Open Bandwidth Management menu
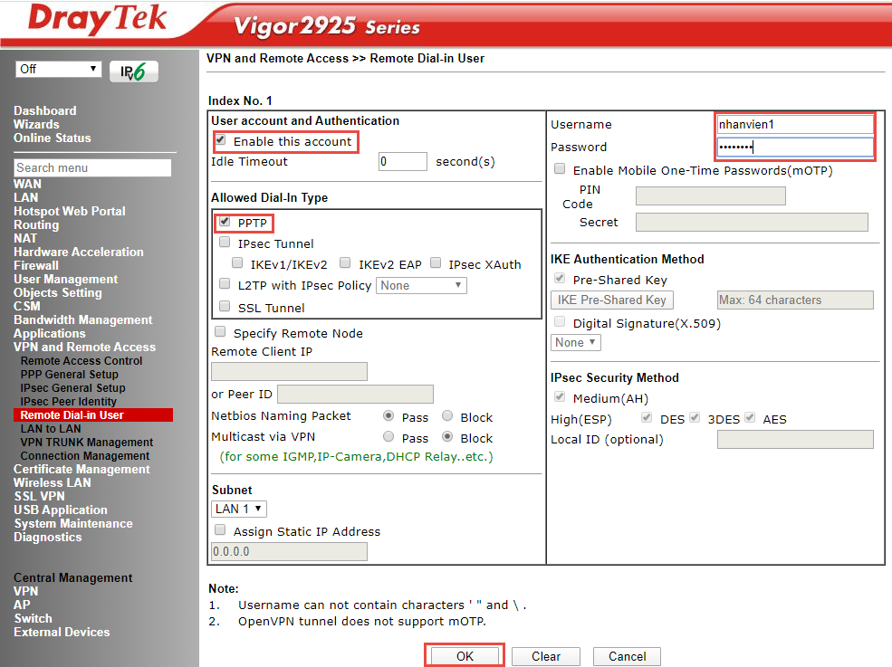 pyautogui.click(x=83, y=320)
